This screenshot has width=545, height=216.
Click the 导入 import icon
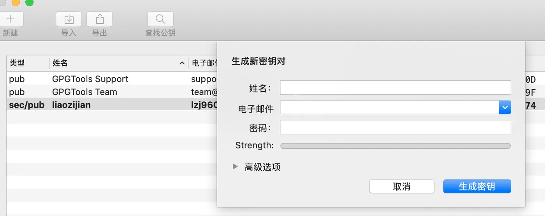[69, 19]
